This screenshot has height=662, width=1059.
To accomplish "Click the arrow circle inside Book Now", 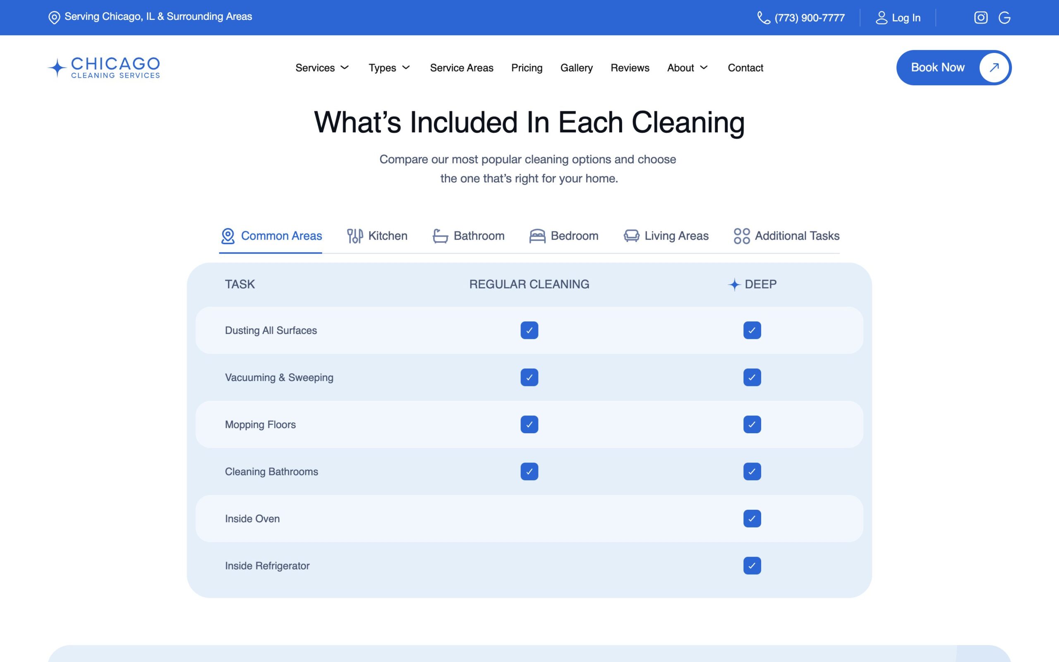I will pos(994,67).
